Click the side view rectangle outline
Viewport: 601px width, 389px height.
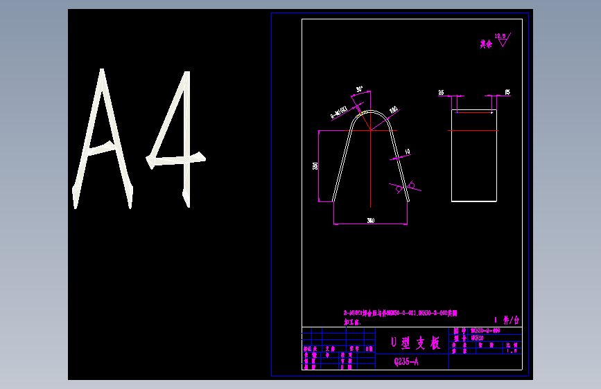(x=474, y=156)
